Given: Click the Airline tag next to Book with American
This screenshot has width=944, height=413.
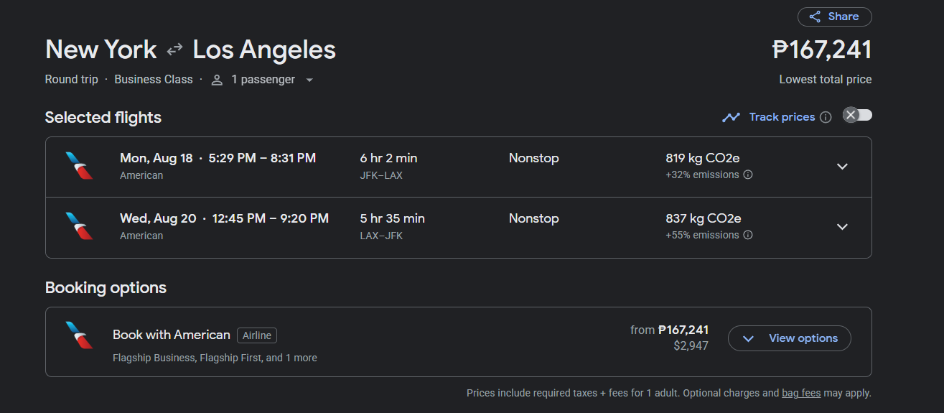Looking at the screenshot, I should (256, 335).
